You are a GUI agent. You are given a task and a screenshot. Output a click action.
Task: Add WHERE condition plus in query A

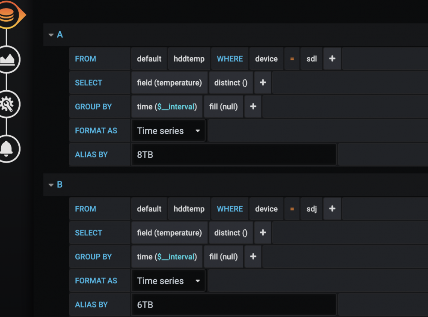coord(332,59)
